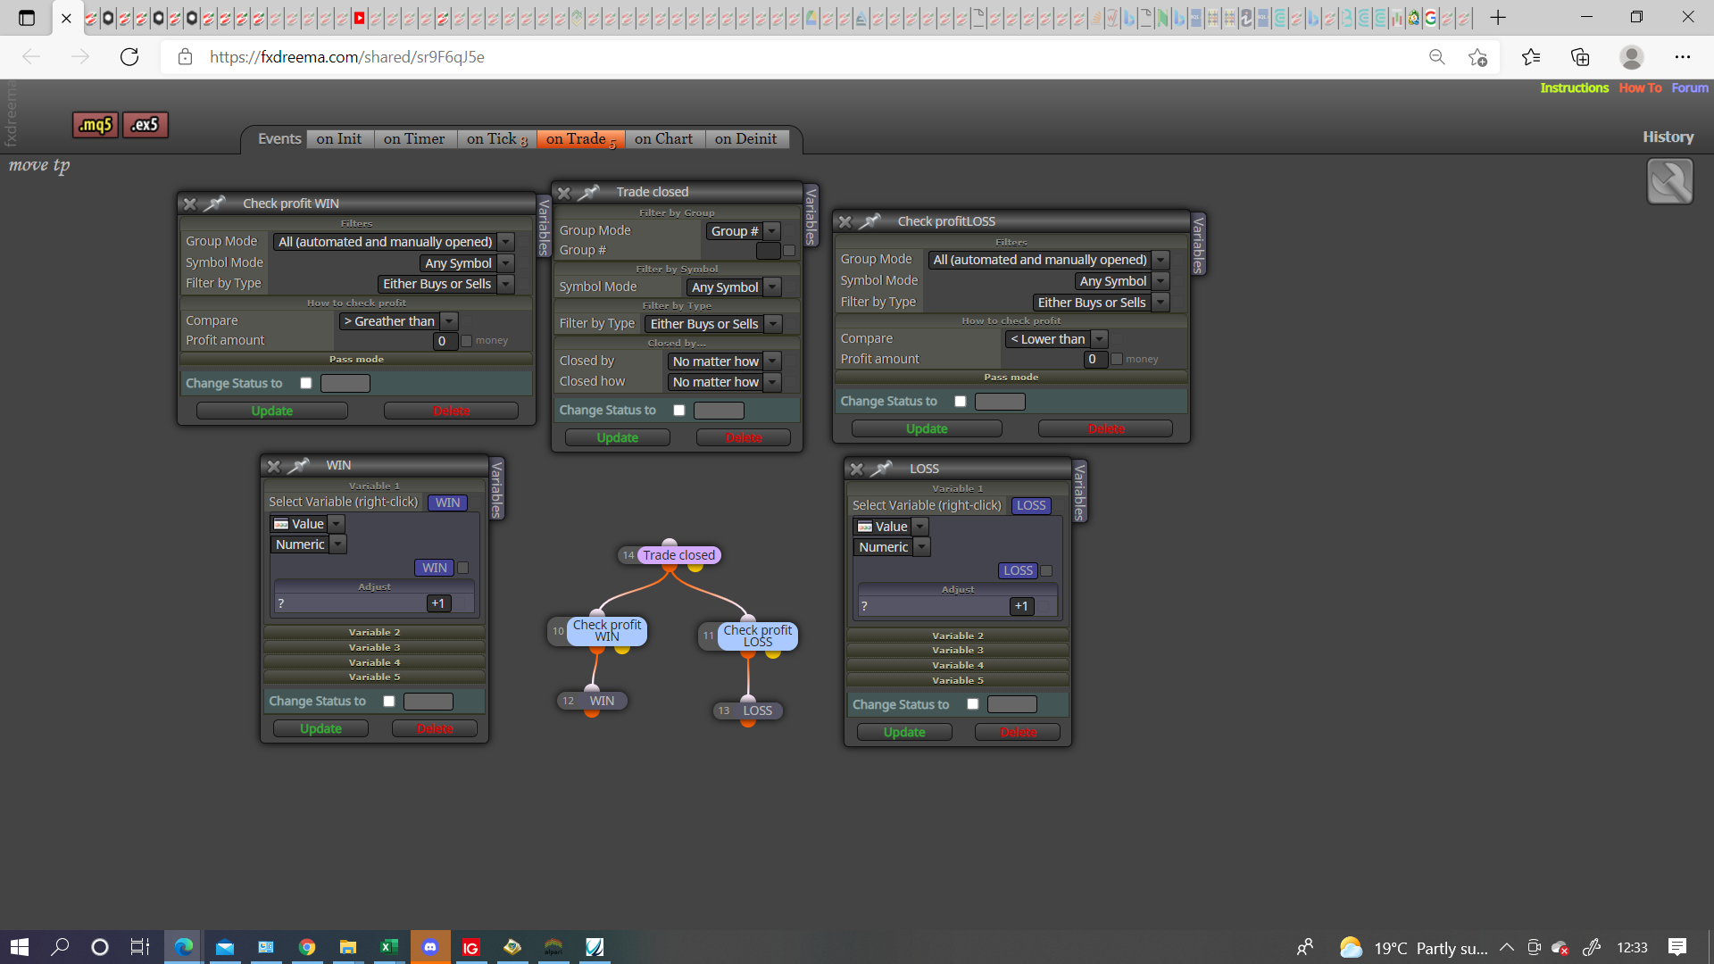Click the pin icon on Trade closed panel

[x=588, y=192]
